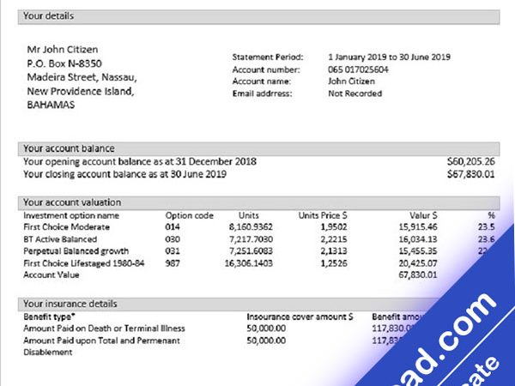Click value '15,455.35'
The image size is (515, 386).
pos(418,251)
